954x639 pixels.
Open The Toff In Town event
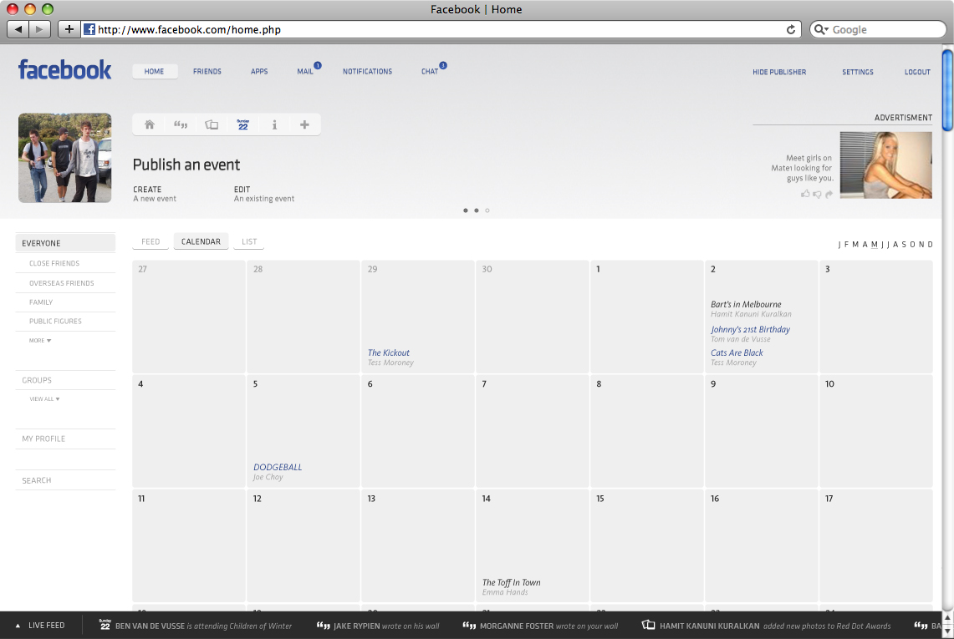point(511,582)
